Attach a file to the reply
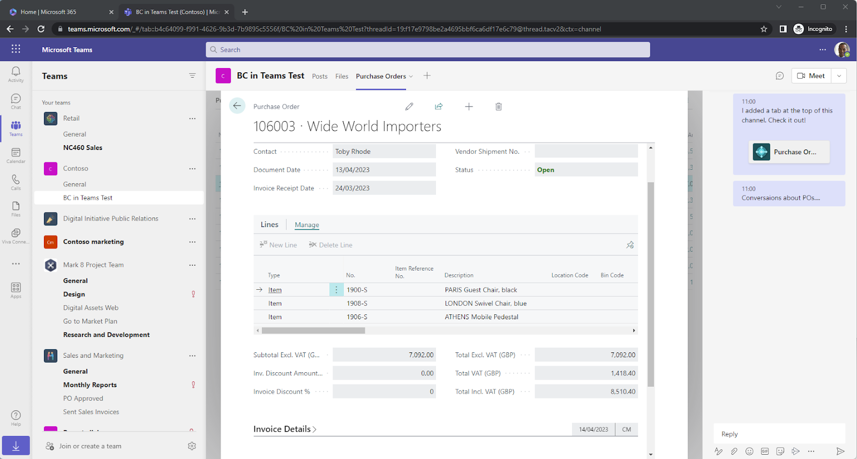Screen dimensions: 857x459 click(x=734, y=451)
